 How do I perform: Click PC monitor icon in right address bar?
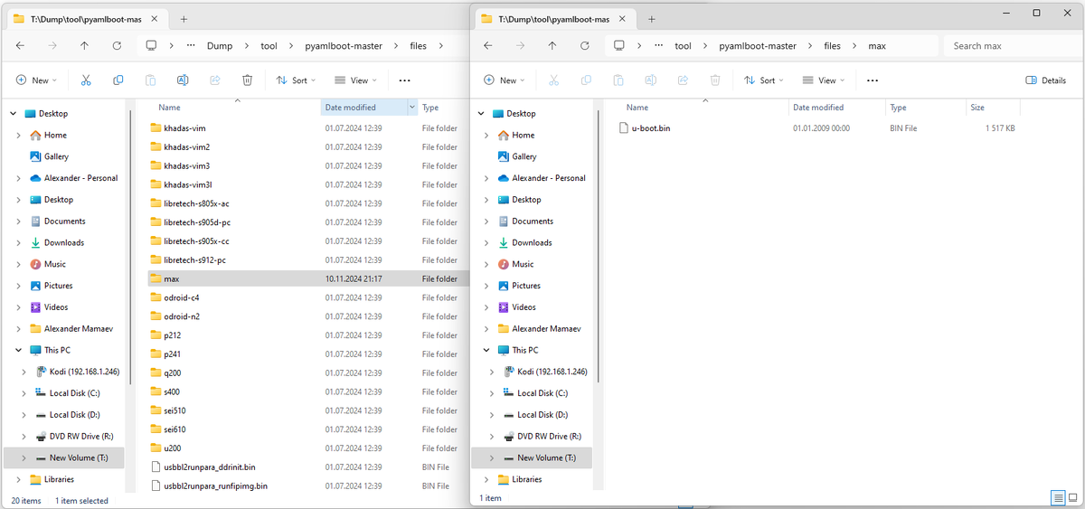(x=619, y=45)
